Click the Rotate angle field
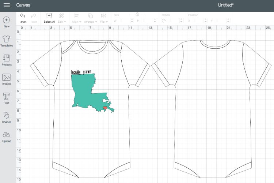Image resolution: width=274 pixels, height=183 pixels. point(173,20)
